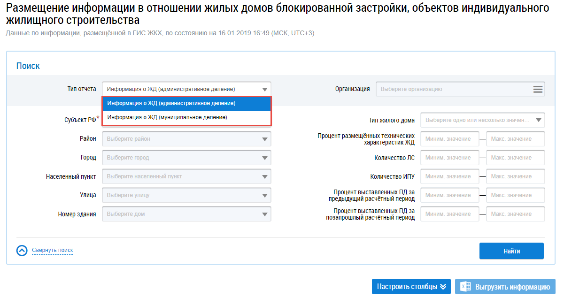This screenshot has width=564, height=298.
Task: Click the Свернуть поиск link
Action: click(x=52, y=250)
